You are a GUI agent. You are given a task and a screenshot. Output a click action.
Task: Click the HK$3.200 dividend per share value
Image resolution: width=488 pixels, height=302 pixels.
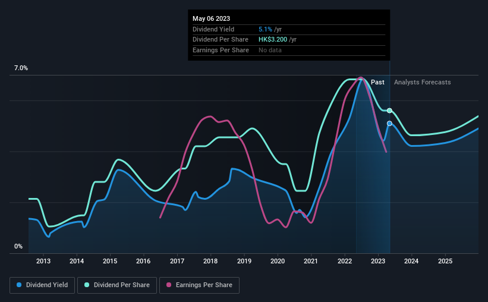coord(273,40)
